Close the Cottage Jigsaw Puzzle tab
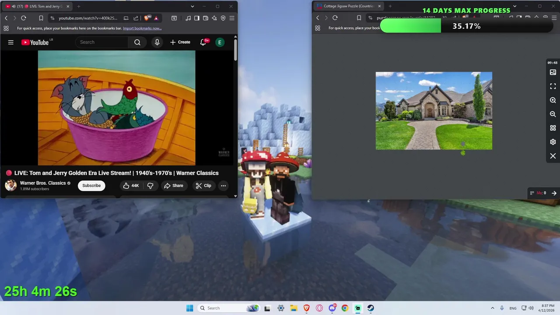560x315 pixels. tap(379, 6)
